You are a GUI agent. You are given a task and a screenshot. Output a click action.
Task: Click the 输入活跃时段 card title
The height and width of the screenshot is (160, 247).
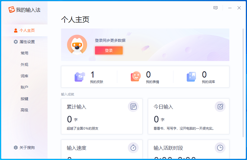pos(168,148)
